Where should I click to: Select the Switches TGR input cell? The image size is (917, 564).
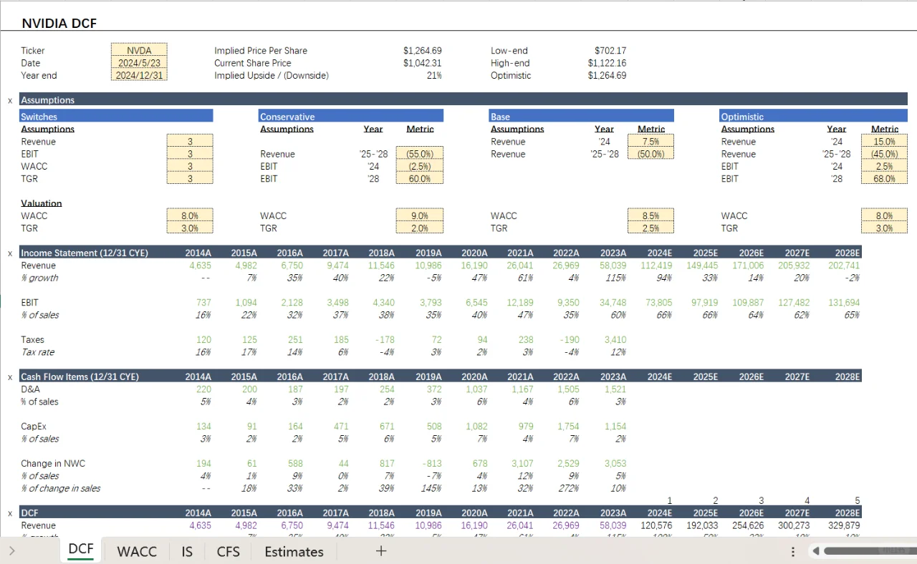190,179
